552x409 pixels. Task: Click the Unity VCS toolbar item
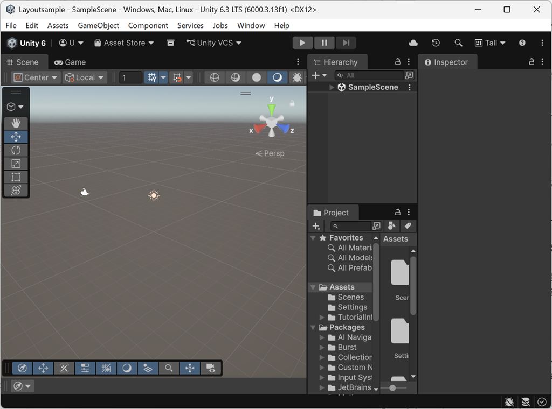pyautogui.click(x=213, y=43)
